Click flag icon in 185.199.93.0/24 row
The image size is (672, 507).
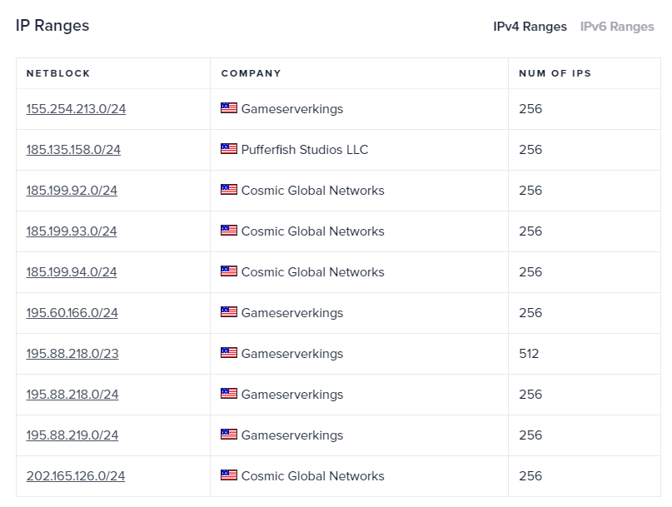pyautogui.click(x=229, y=230)
